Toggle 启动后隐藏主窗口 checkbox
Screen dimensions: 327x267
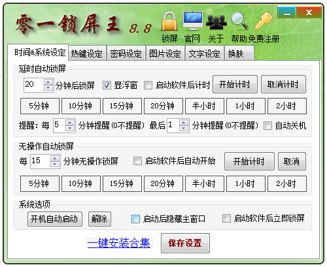tap(135, 219)
